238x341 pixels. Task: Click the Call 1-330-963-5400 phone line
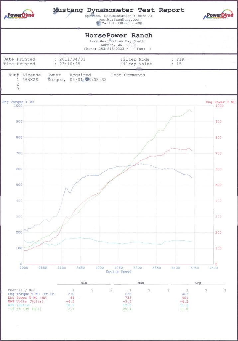click(122, 23)
